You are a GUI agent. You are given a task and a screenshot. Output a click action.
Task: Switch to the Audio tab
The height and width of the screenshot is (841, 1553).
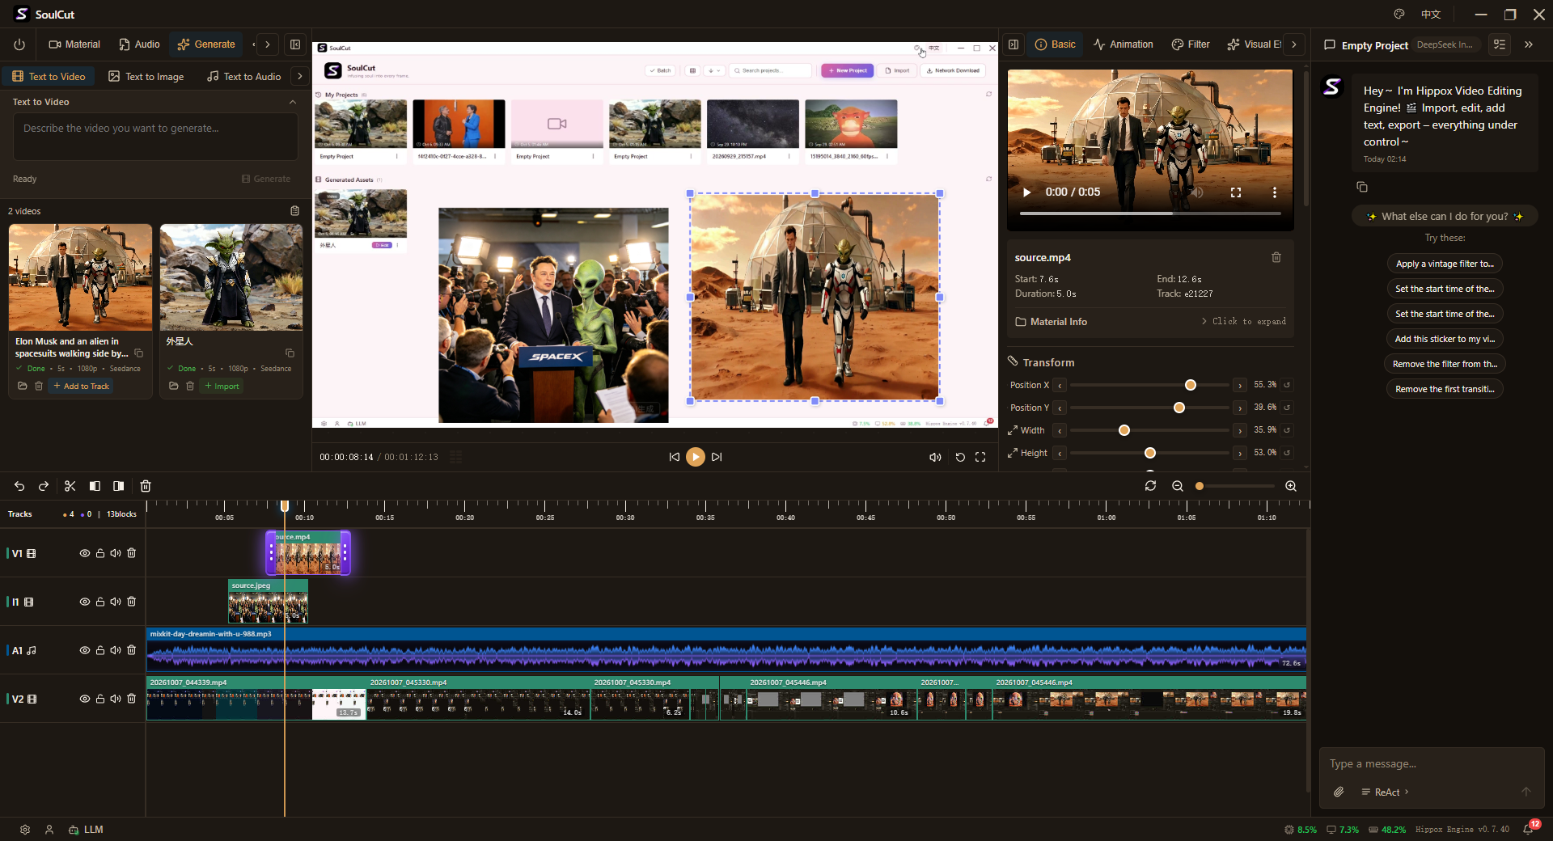pos(139,44)
